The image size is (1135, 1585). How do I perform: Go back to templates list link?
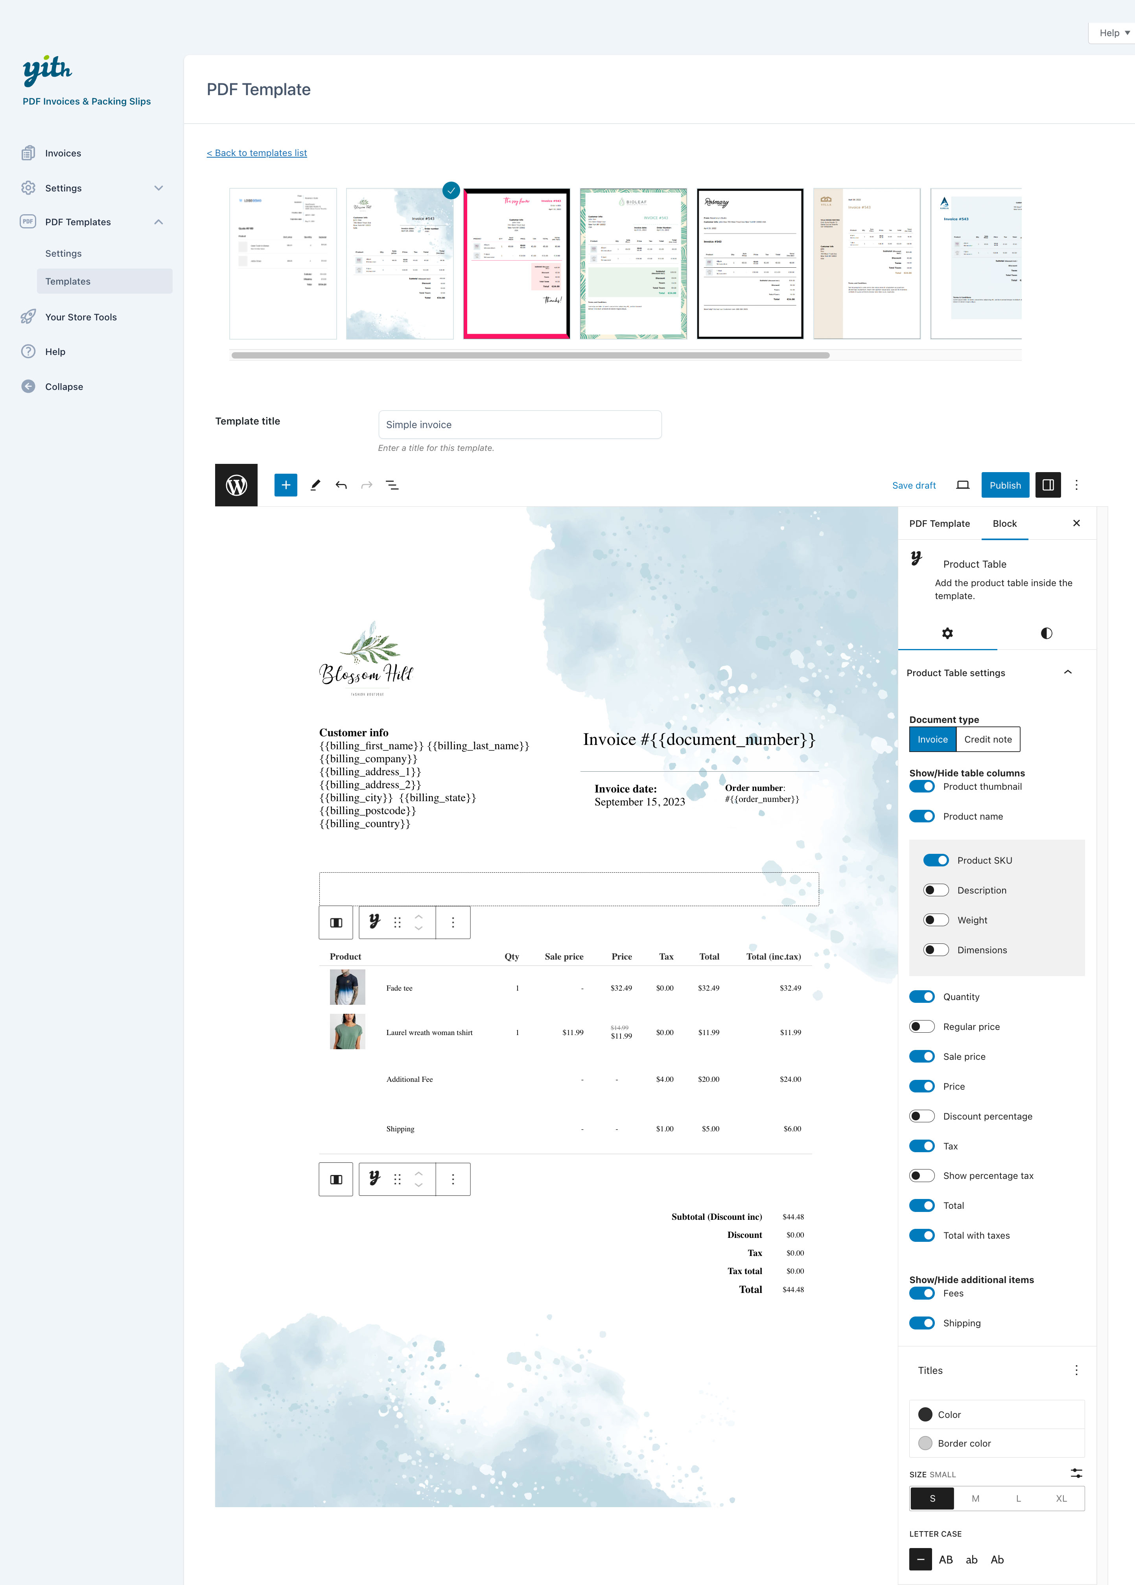pyautogui.click(x=256, y=153)
